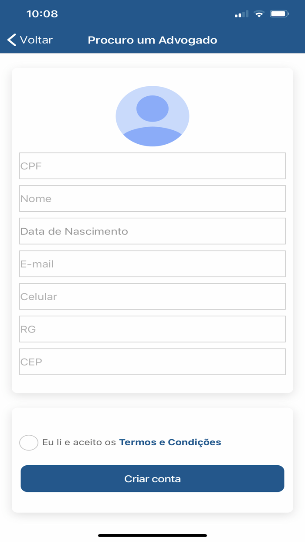Screen dimensions: 305x542
Task: Tap the back chevron arrow
Action: (12, 40)
